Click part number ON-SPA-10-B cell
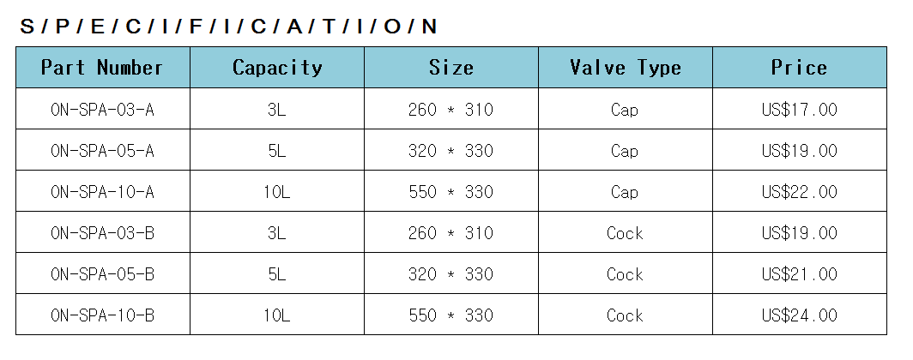Screen dimensions: 913x360 click(x=102, y=315)
